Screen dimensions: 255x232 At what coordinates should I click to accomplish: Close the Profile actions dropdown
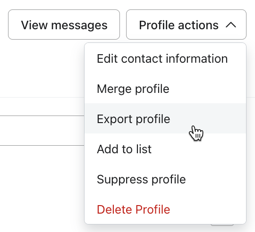(x=186, y=25)
